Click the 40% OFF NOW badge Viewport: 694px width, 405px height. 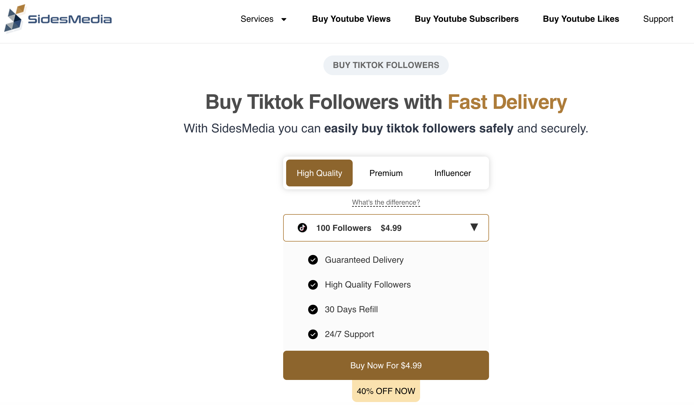point(386,391)
